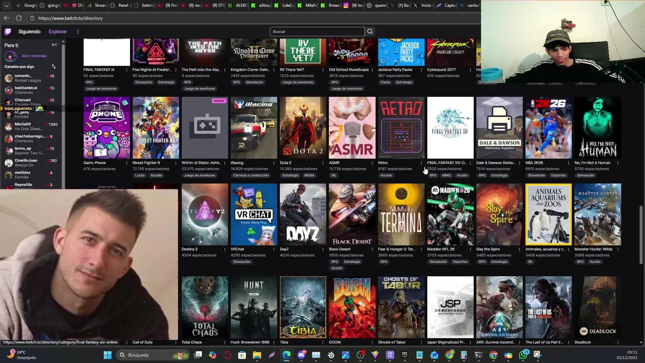This screenshot has height=363, width=645.
Task: Click IRL tag under ASMR
Action: point(334,175)
